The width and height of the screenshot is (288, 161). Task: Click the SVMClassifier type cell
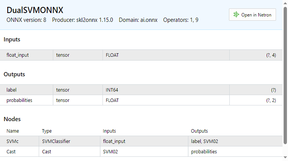pos(70,141)
